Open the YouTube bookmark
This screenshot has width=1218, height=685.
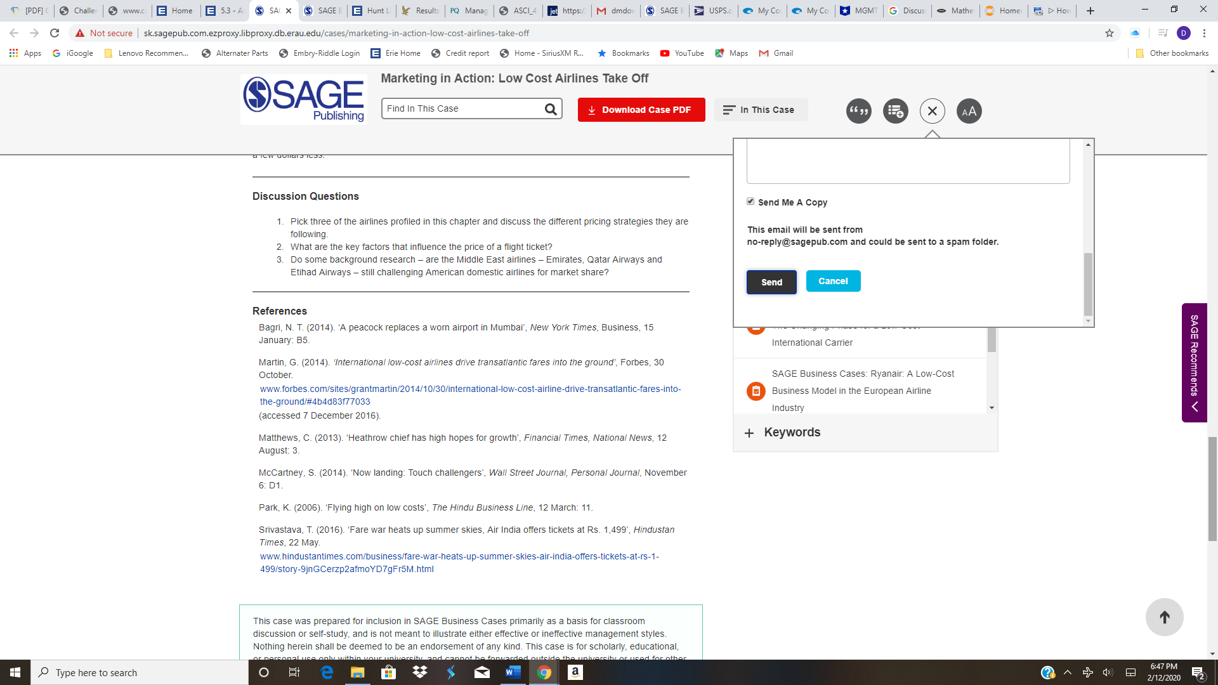(x=682, y=53)
